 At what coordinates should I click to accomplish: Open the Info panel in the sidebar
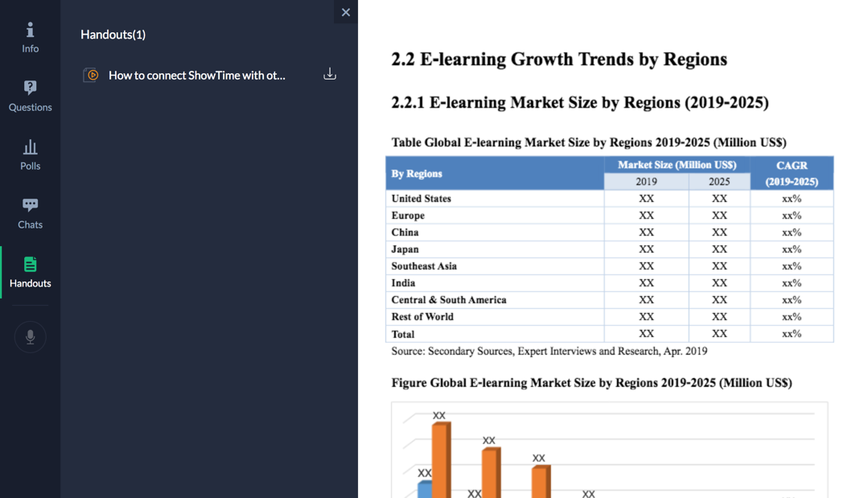31,38
